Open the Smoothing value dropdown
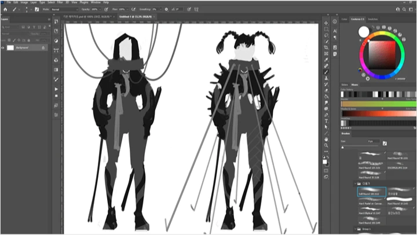Image resolution: width=417 pixels, height=235 pixels. click(x=160, y=9)
